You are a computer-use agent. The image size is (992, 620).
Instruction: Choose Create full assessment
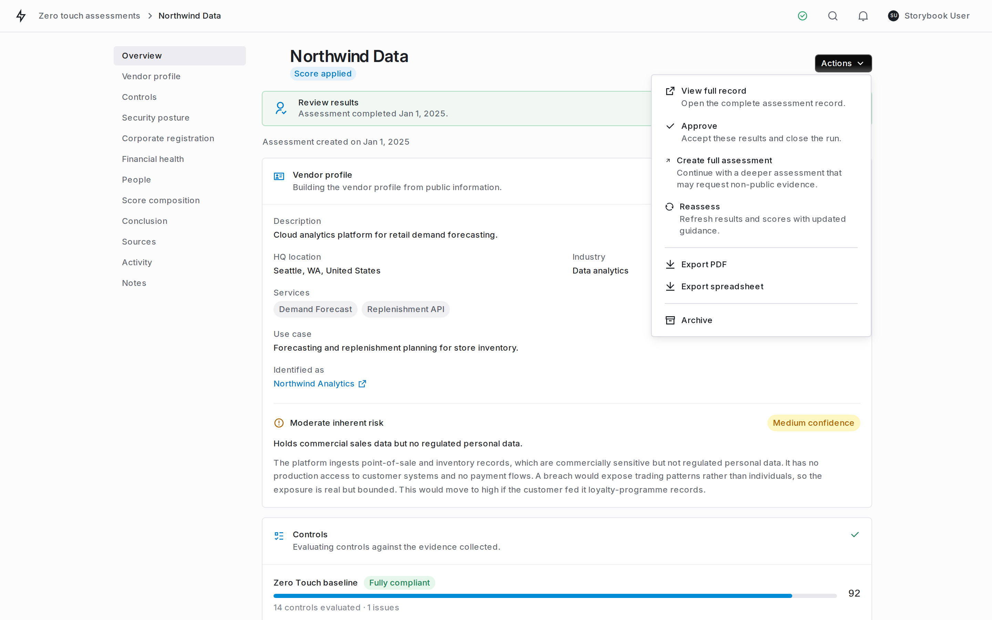pos(761,172)
